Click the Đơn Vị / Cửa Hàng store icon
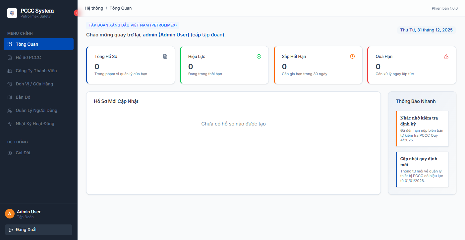The width and height of the screenshot is (465, 240). (x=10, y=84)
